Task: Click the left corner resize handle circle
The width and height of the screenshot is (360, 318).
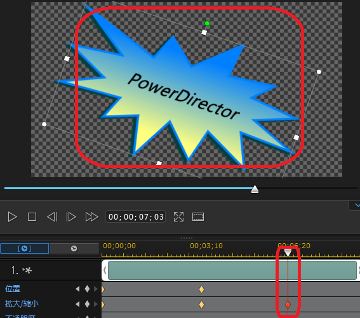Action: click(44, 124)
